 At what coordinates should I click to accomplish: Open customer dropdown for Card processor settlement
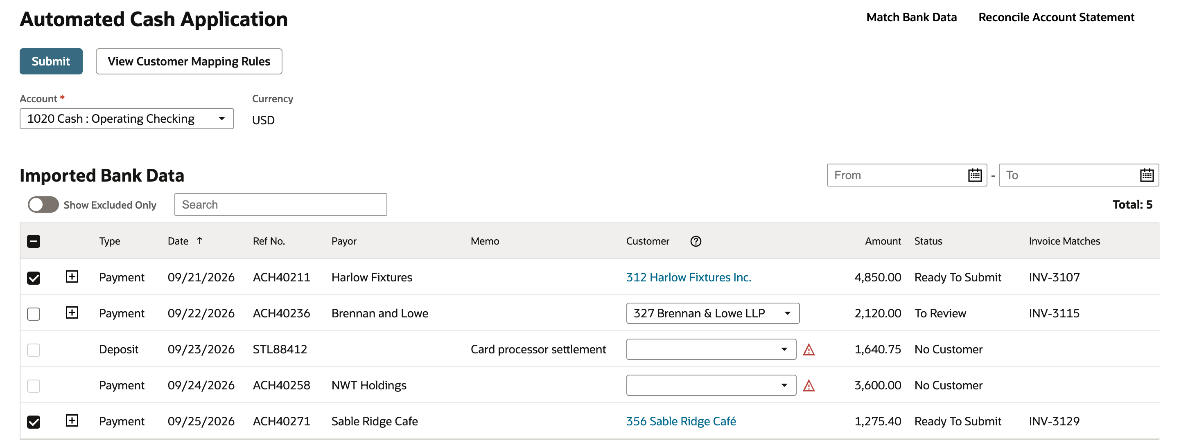(711, 349)
